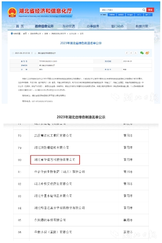Open the 首页 navigation tab
The image size is (162, 243).
tap(20, 26)
